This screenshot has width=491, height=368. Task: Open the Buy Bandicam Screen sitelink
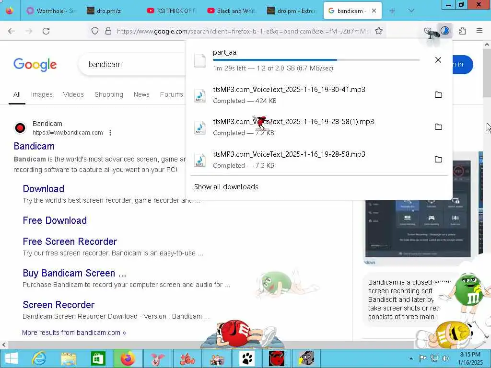[x=74, y=273]
